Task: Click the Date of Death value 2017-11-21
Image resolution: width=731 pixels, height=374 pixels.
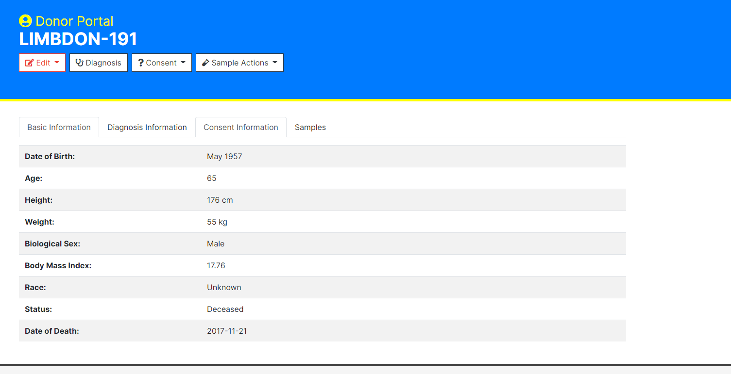Action: coord(227,331)
